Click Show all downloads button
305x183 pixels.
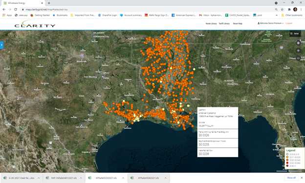point(291,178)
